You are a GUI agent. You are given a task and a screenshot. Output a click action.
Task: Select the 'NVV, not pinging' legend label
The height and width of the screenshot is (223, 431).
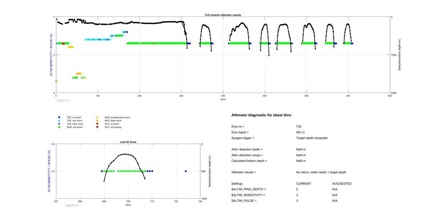point(113,127)
